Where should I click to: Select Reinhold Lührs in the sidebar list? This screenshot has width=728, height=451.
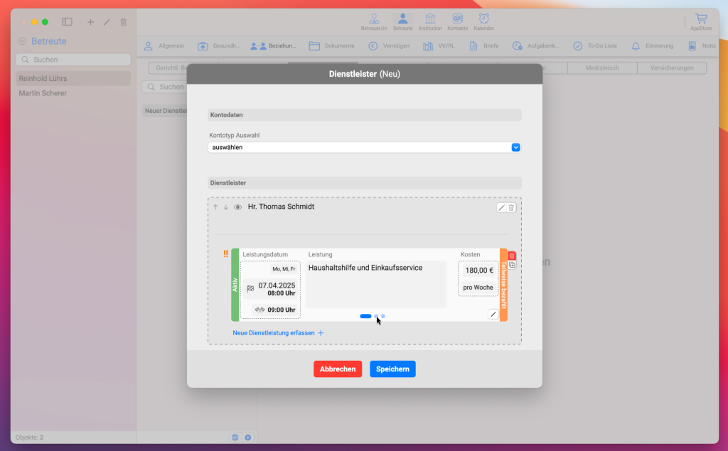point(73,78)
